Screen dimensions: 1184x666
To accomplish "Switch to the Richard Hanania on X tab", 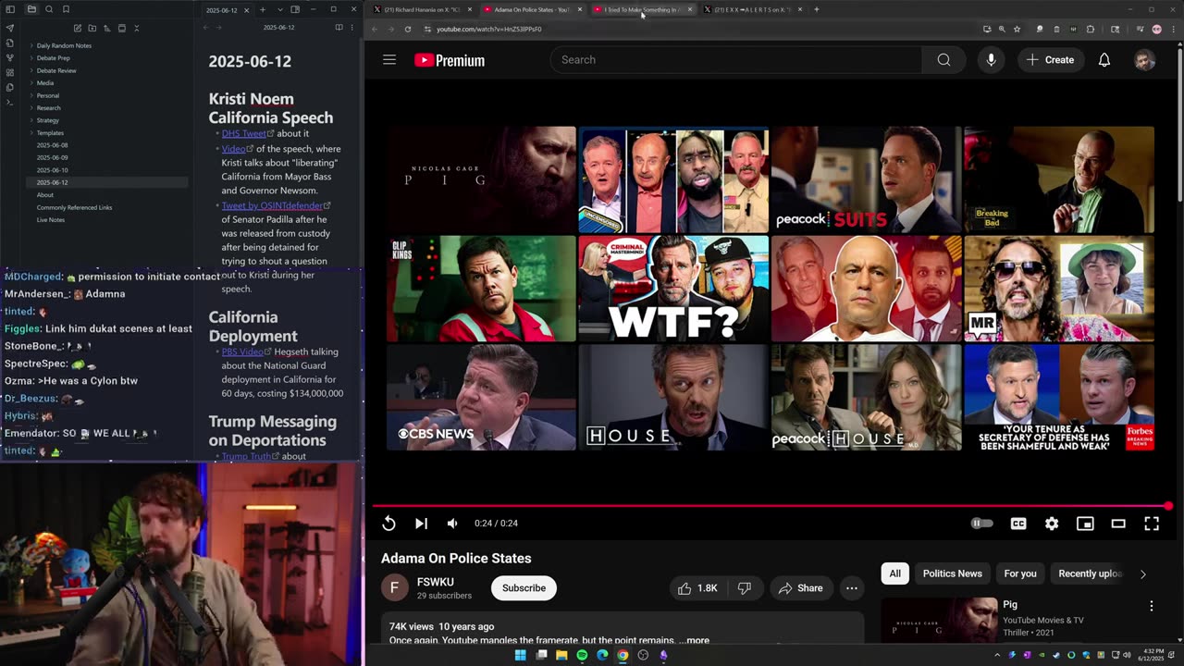I will tap(422, 9).
